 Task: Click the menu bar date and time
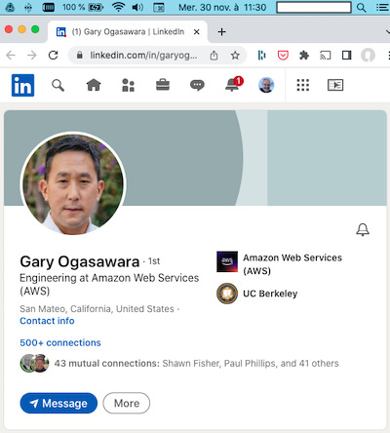tap(222, 7)
